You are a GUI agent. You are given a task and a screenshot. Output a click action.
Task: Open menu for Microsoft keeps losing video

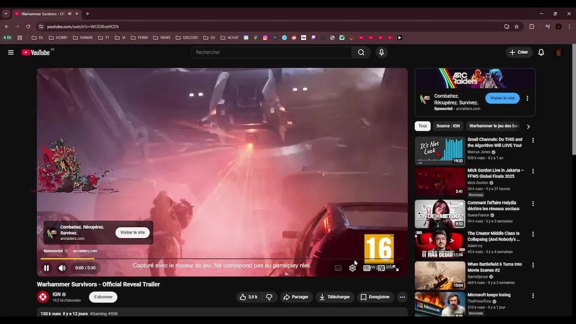point(533,296)
